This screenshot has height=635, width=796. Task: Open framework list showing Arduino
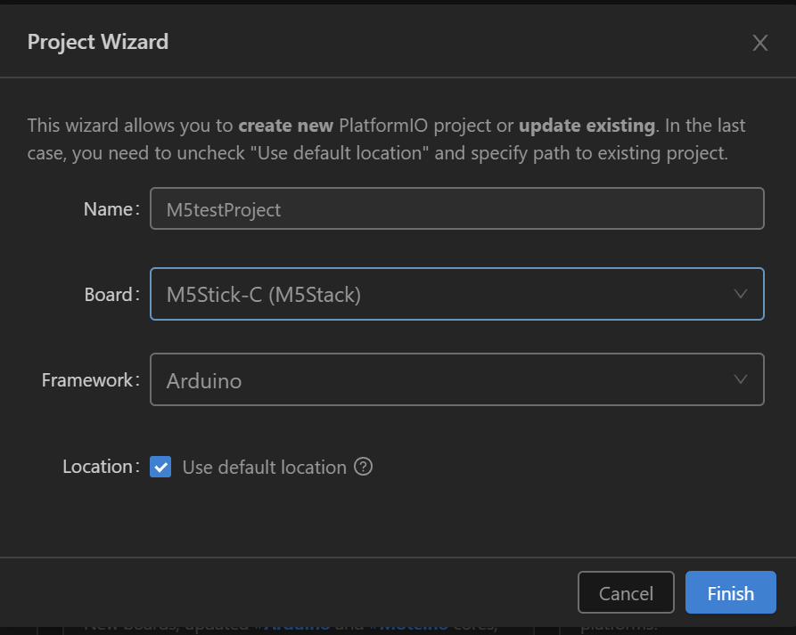pos(446,380)
